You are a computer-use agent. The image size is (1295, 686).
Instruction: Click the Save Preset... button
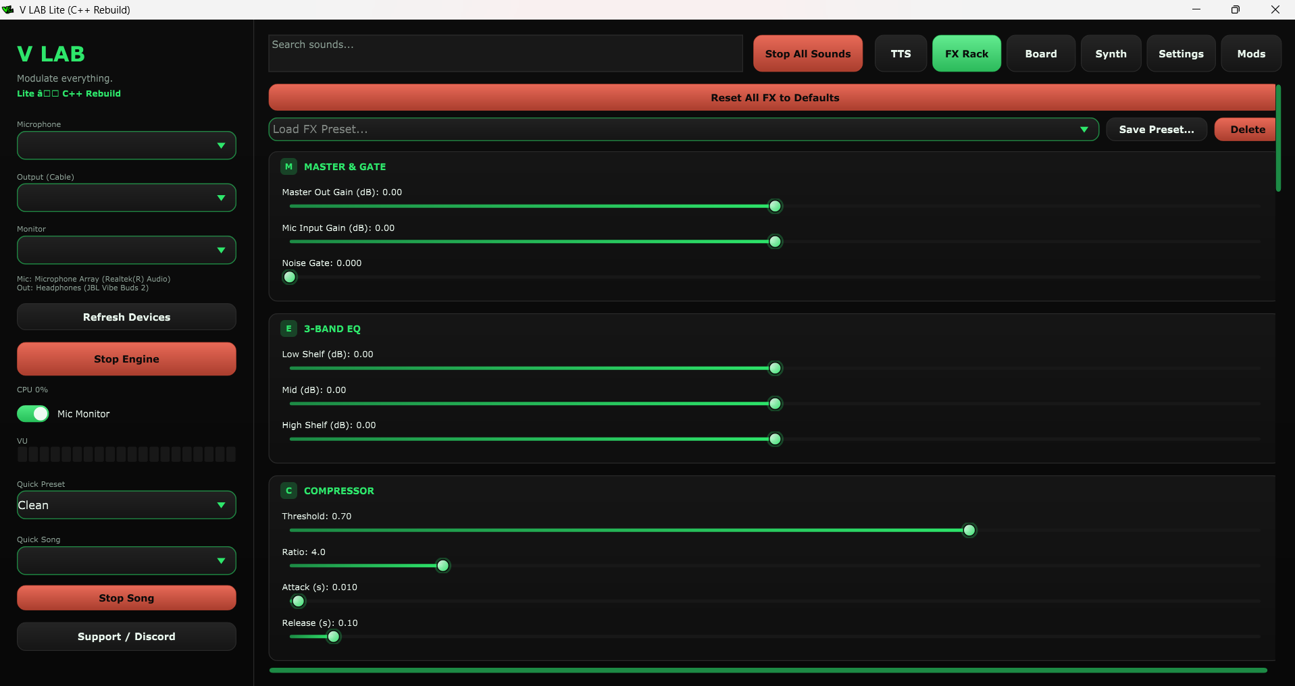[1157, 130]
